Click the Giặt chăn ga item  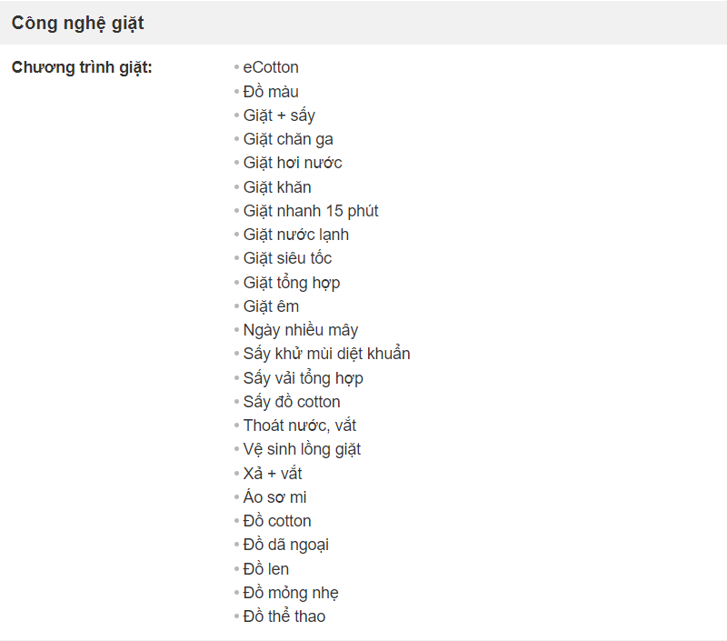coord(288,139)
